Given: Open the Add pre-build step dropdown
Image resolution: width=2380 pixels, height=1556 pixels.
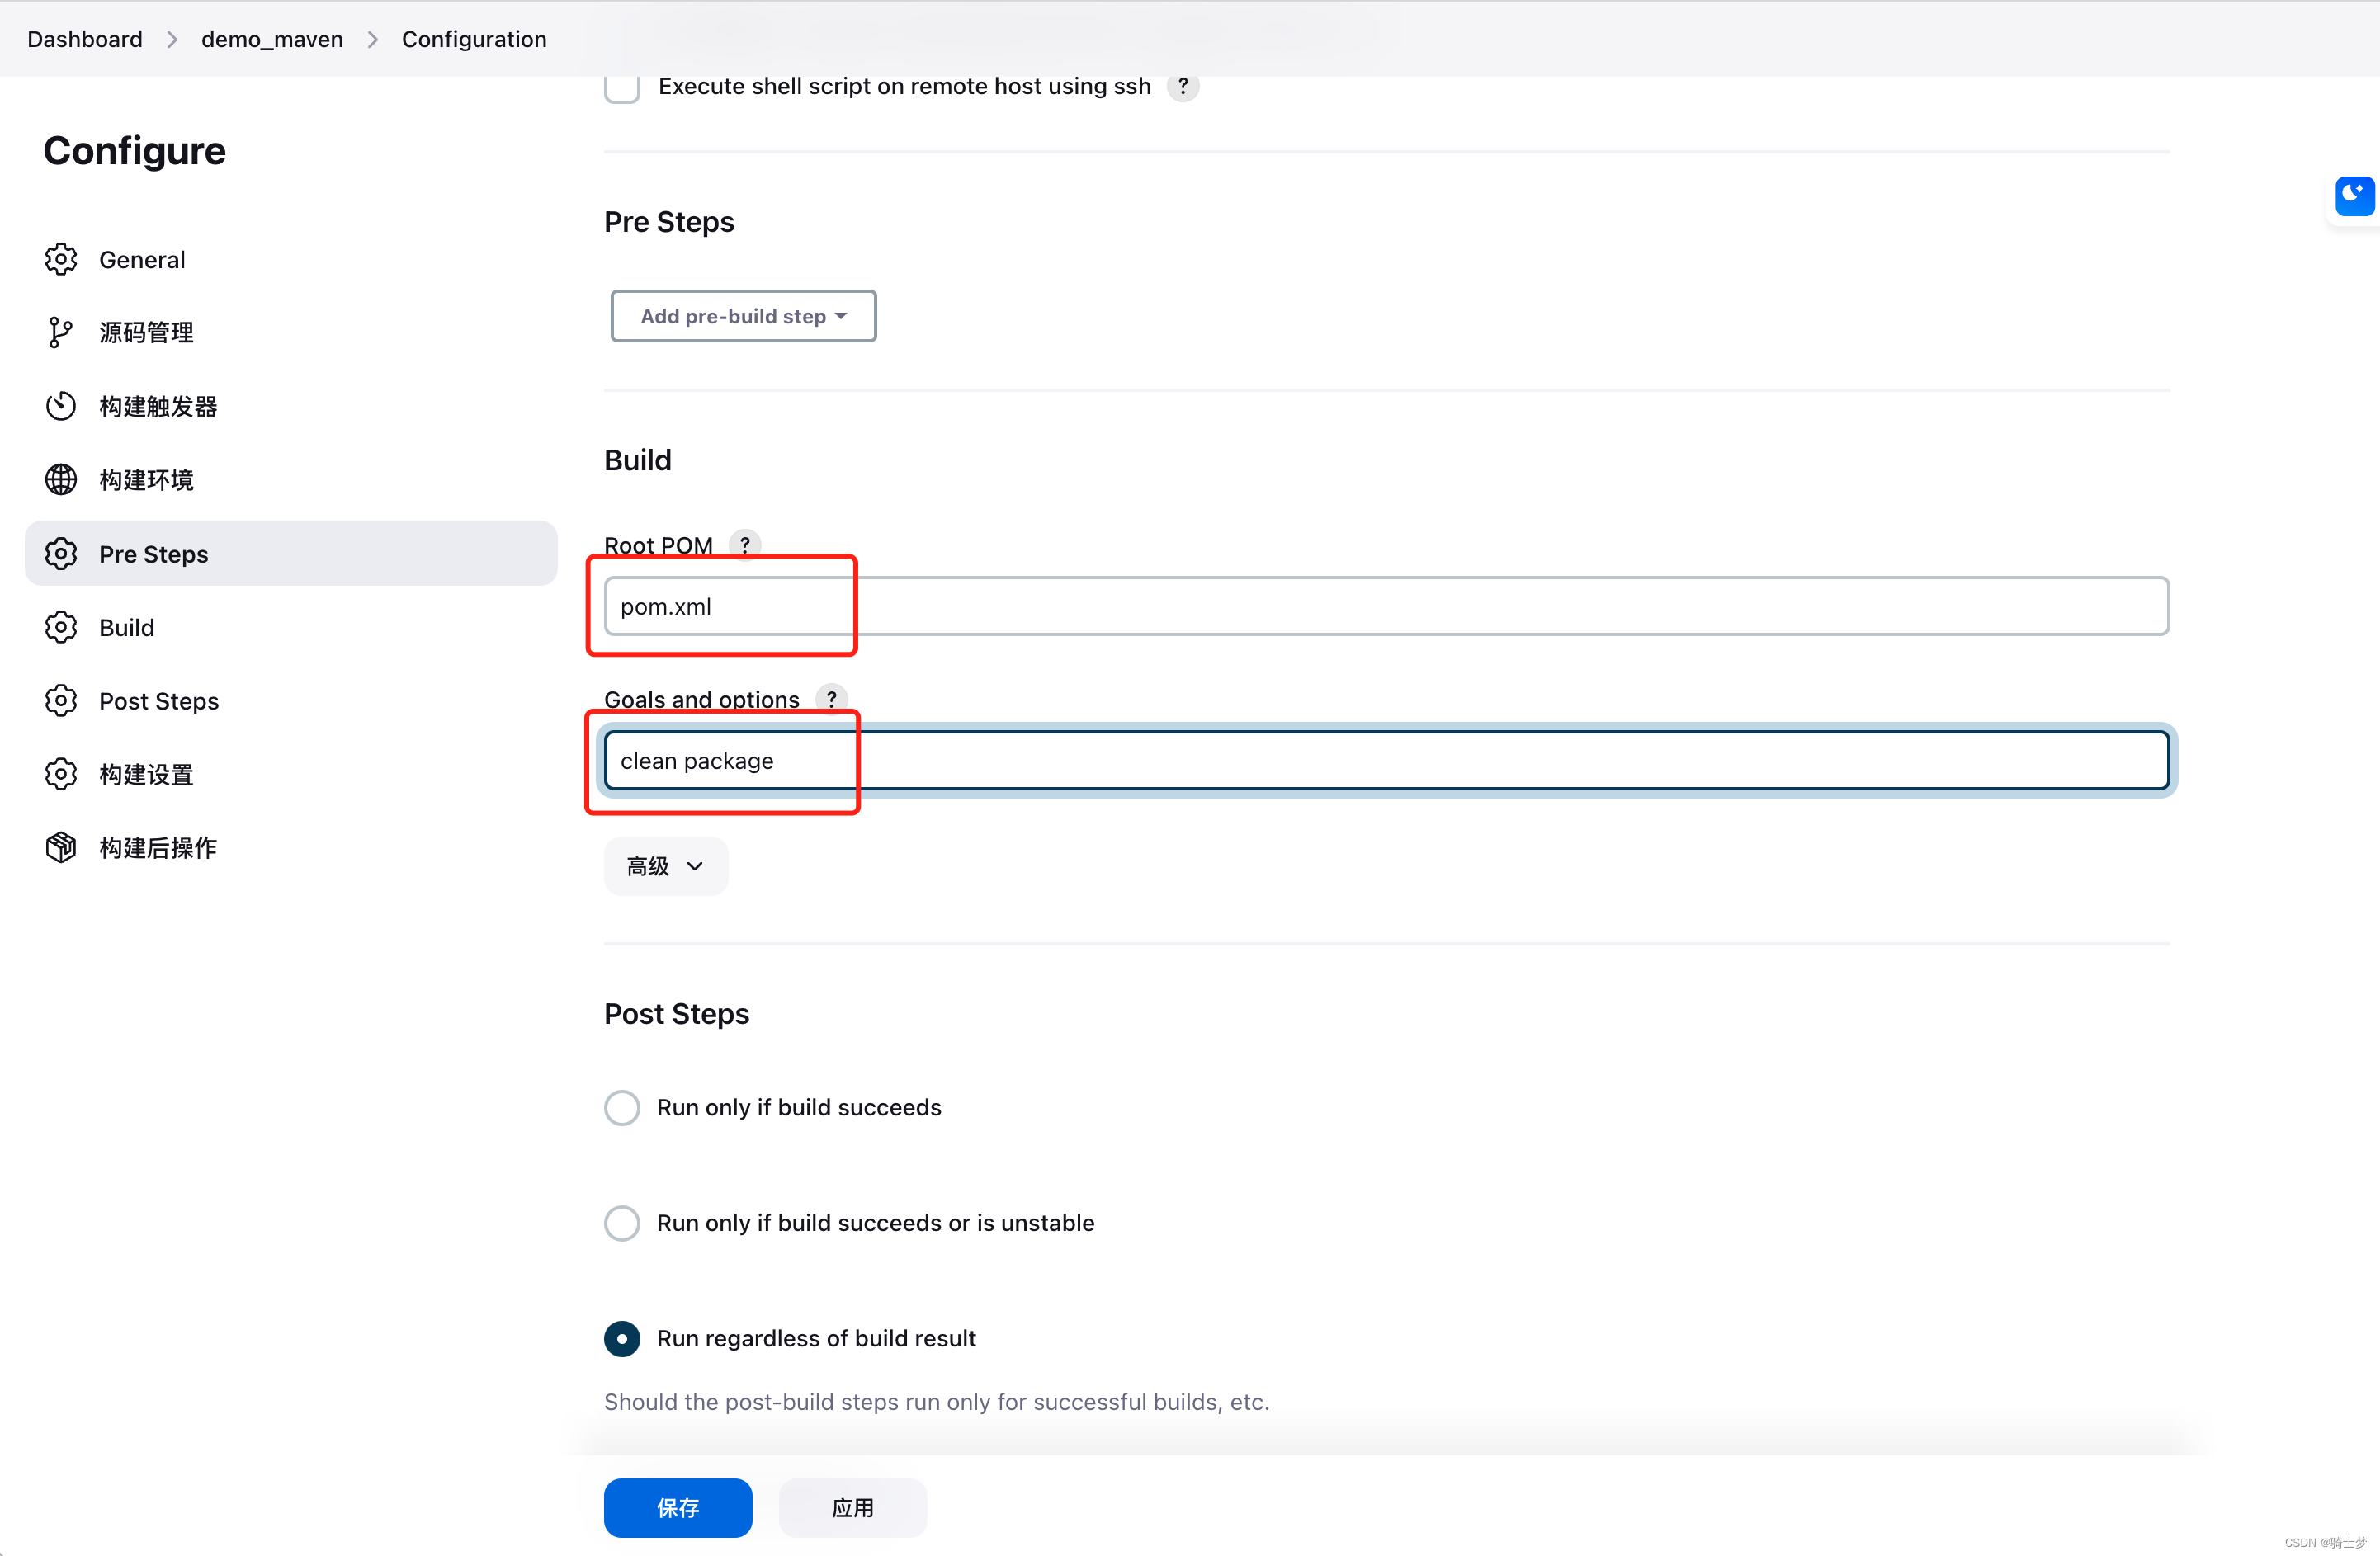Looking at the screenshot, I should 742,316.
